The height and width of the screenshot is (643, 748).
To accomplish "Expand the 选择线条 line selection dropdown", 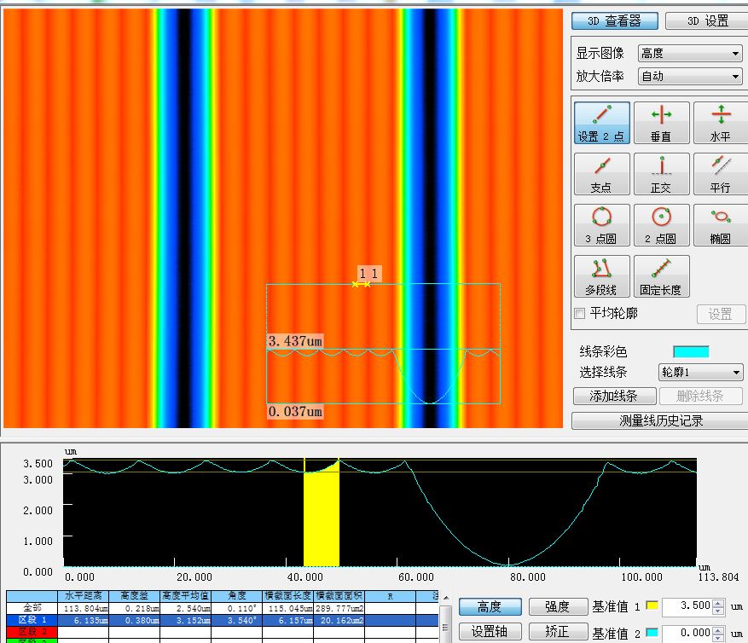I will click(x=699, y=373).
